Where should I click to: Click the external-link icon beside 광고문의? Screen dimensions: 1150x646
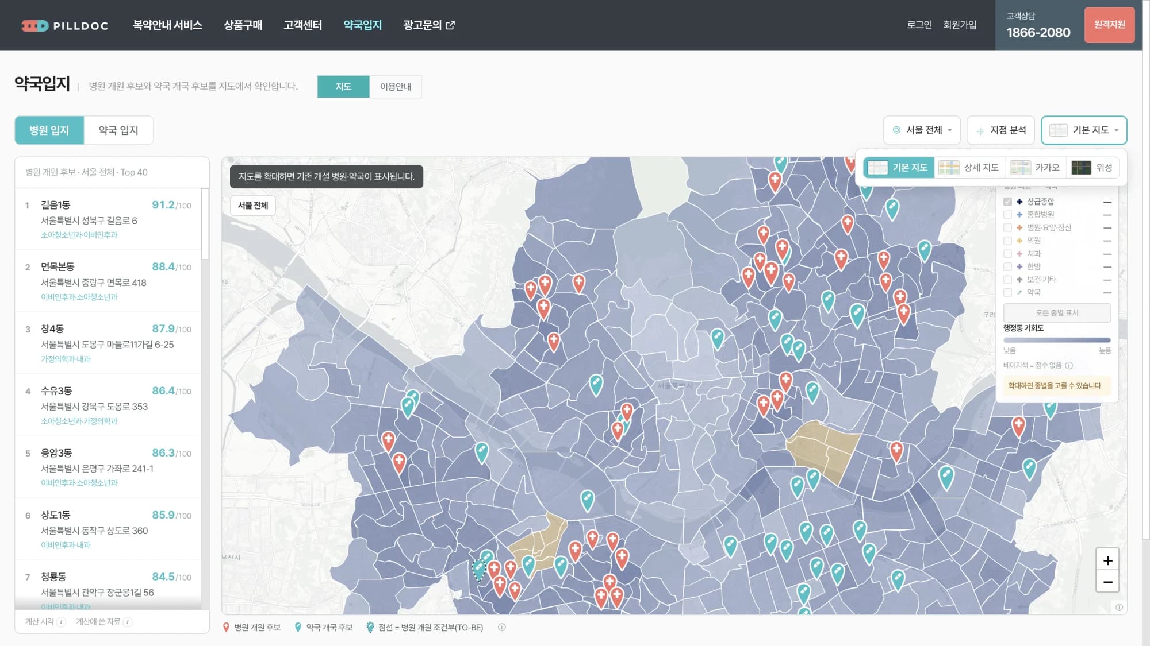coord(450,25)
